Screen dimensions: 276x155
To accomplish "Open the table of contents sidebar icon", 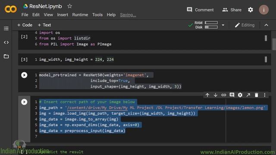I will coord(6,28).
